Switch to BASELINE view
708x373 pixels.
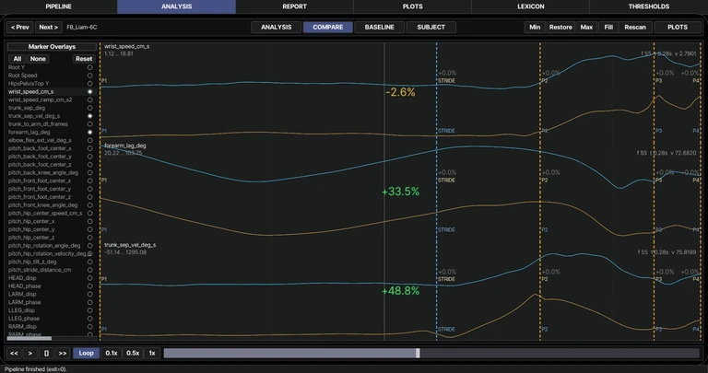[379, 27]
